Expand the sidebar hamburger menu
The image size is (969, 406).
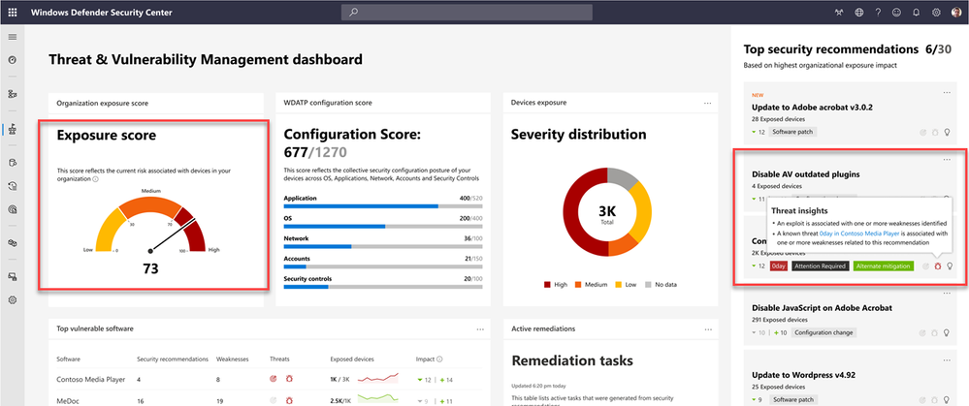point(12,37)
